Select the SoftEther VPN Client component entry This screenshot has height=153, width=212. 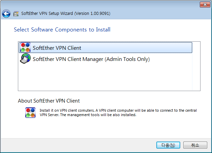click(105, 48)
